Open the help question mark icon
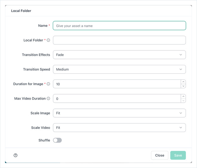The width and height of the screenshot is (197, 168). [x=15, y=155]
